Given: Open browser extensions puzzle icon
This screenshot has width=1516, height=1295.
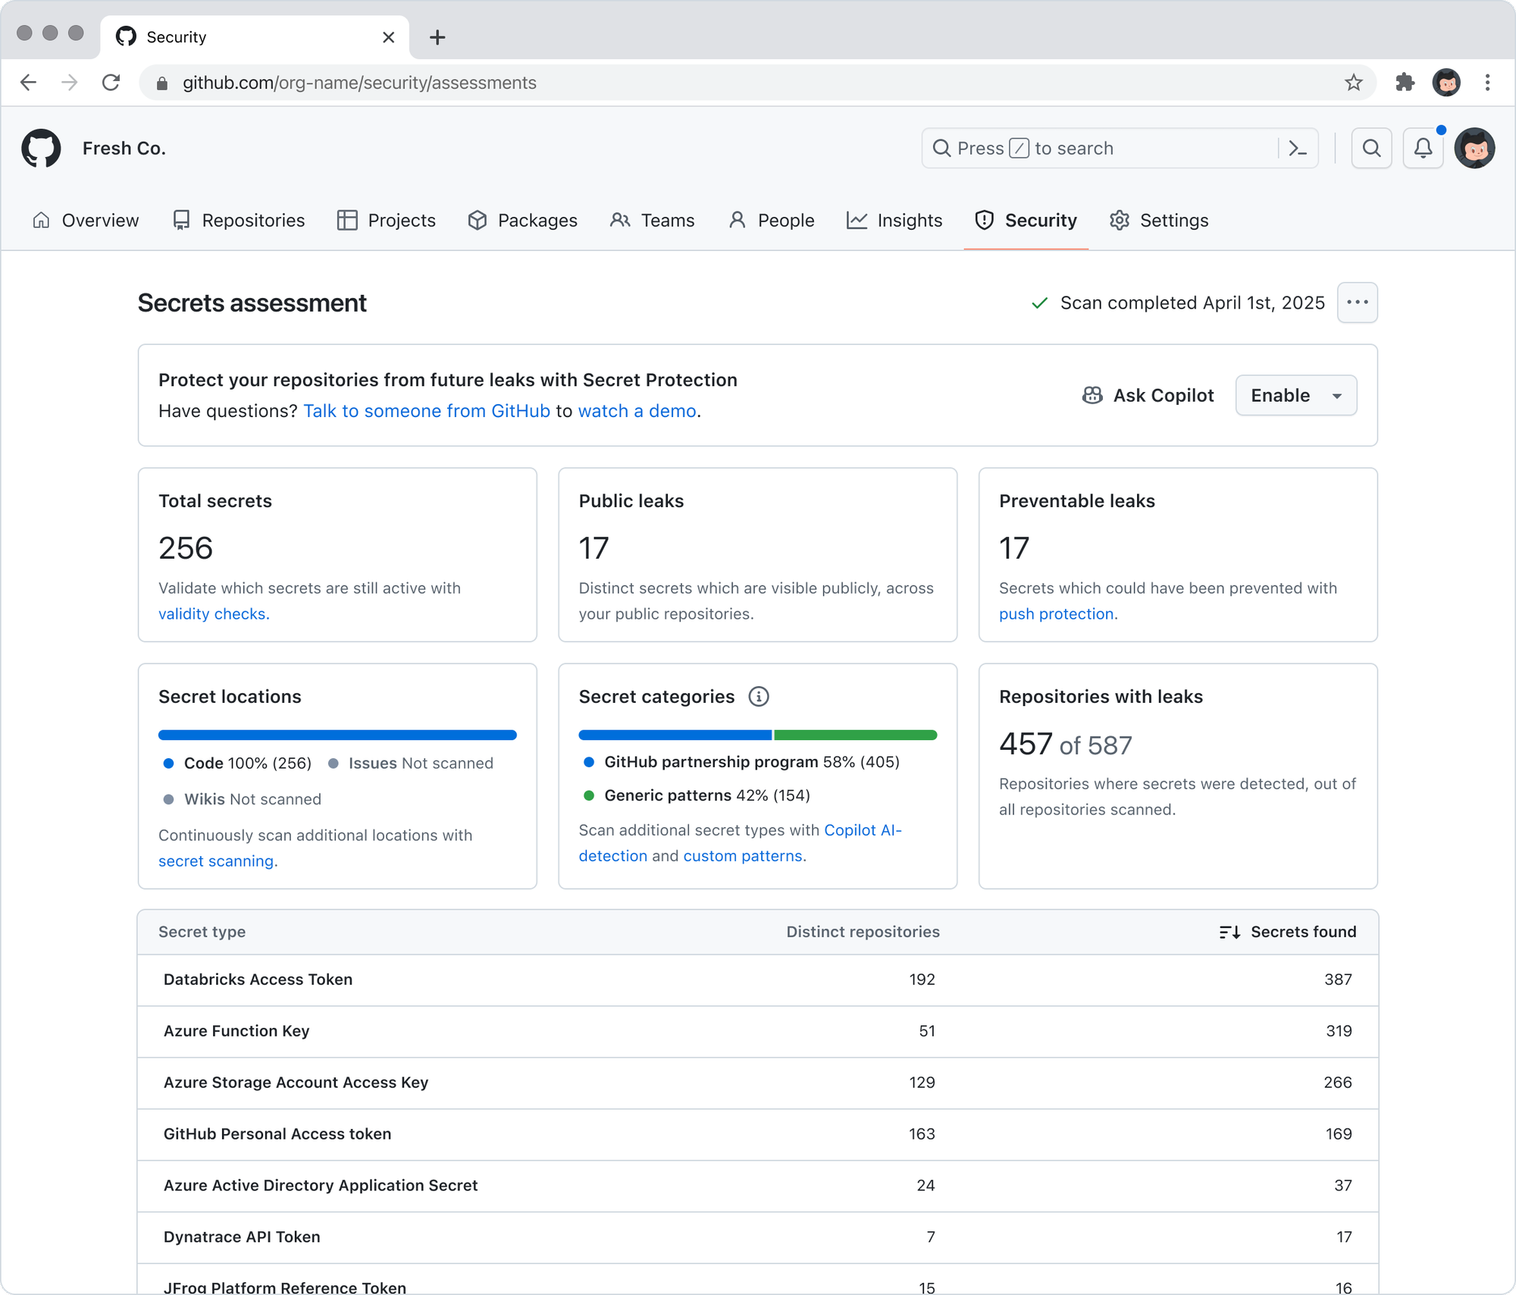Looking at the screenshot, I should pyautogui.click(x=1405, y=83).
